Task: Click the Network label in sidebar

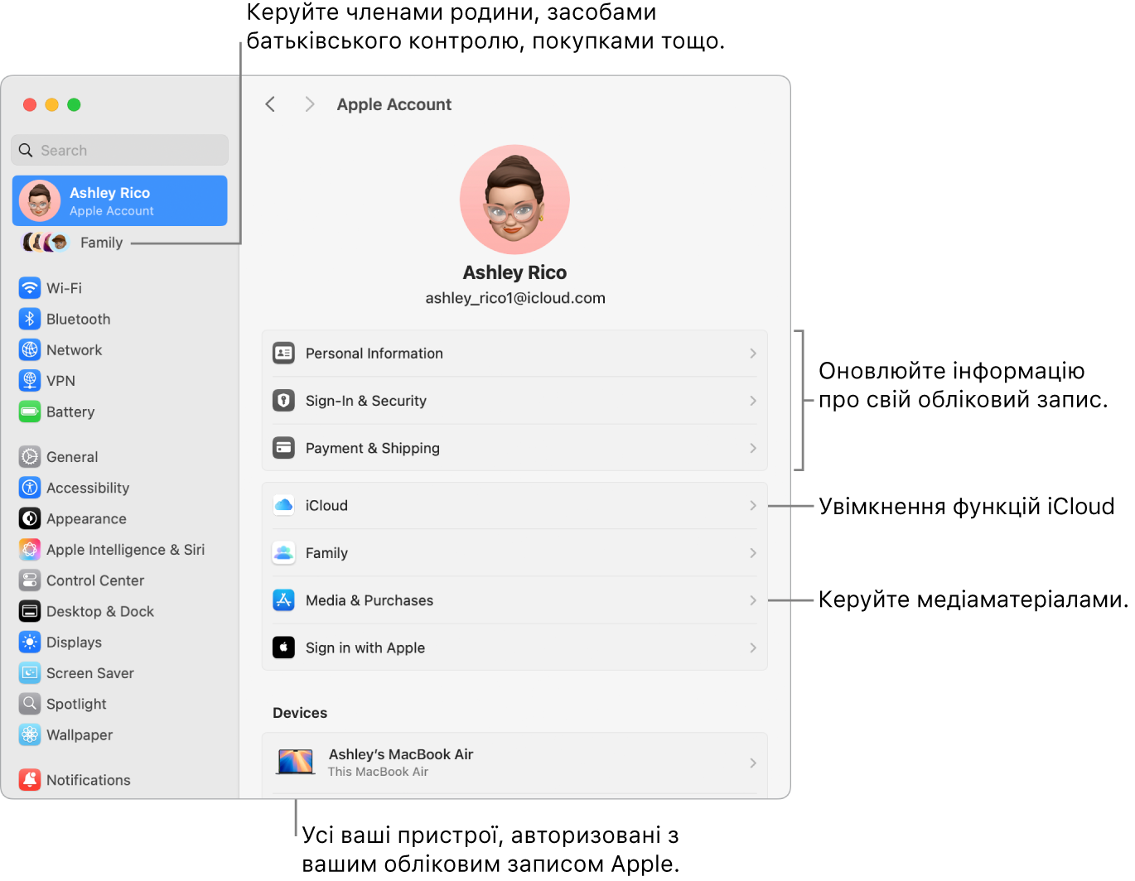Action: tap(75, 349)
